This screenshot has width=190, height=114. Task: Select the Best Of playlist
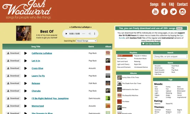(x=125, y=56)
